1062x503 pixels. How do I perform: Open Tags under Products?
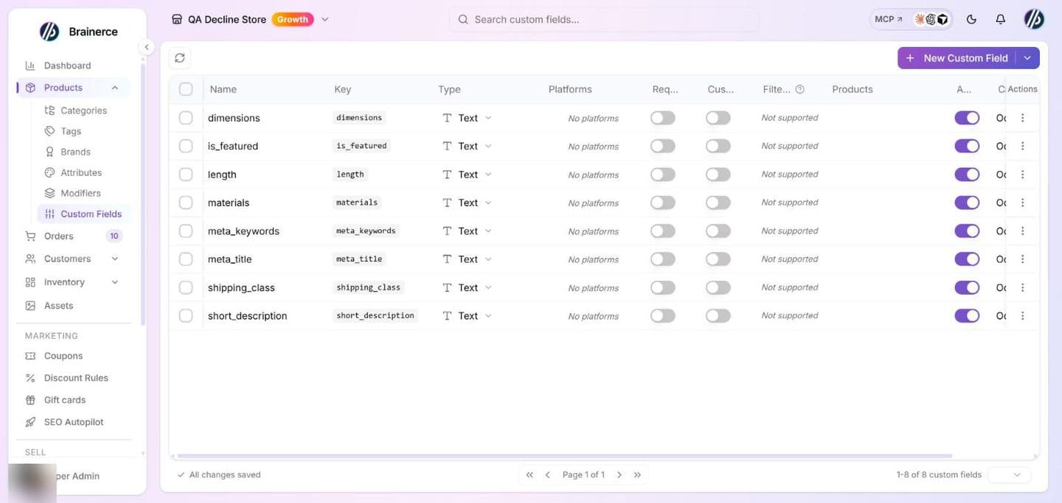click(x=71, y=131)
